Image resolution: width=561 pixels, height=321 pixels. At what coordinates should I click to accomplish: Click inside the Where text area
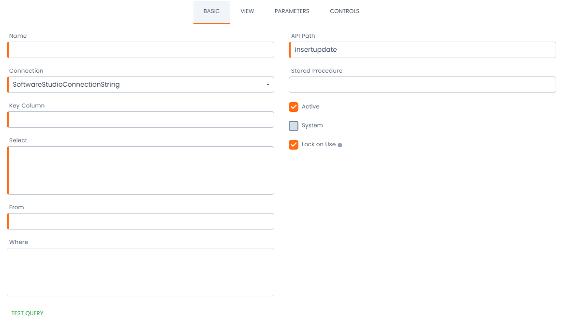(x=141, y=272)
